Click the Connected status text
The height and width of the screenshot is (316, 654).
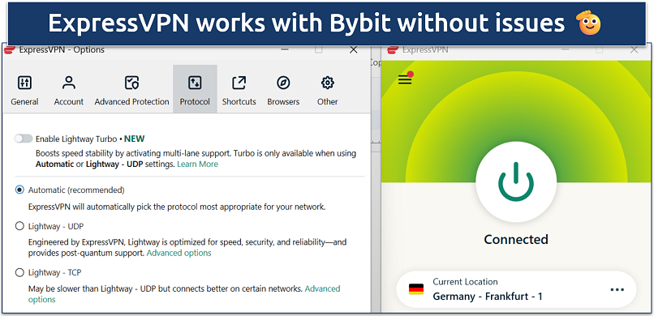(516, 239)
